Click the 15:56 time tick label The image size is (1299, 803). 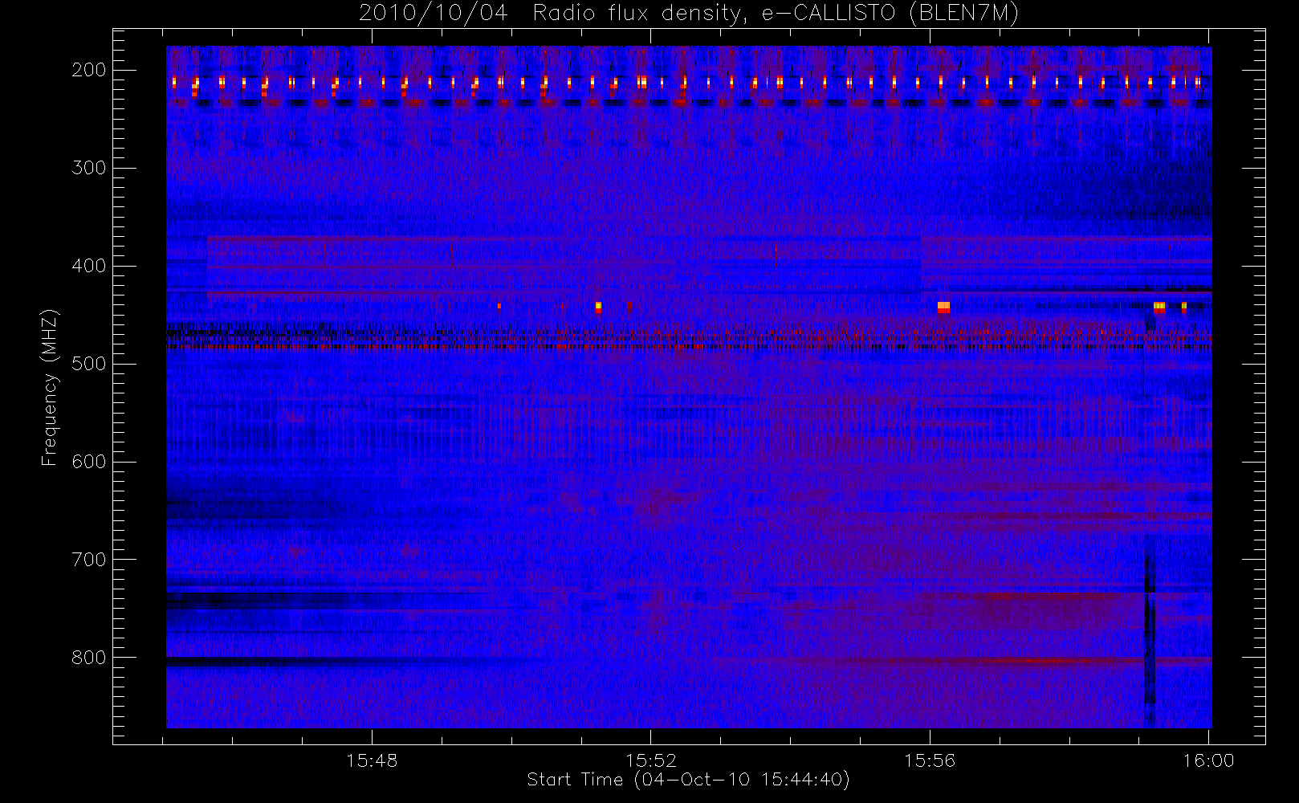(x=930, y=760)
